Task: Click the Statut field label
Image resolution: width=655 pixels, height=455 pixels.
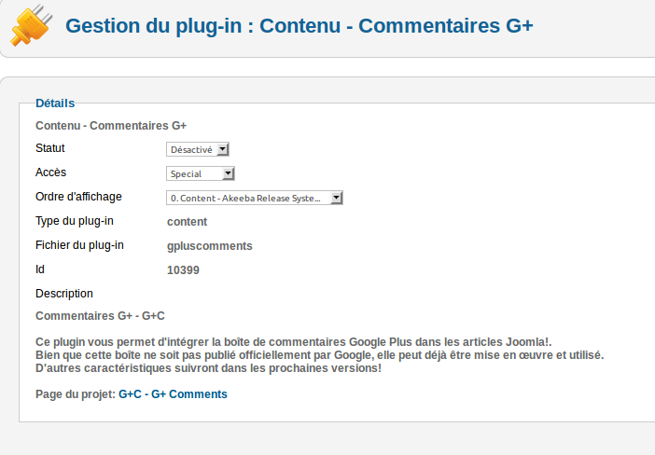Action: [50, 148]
